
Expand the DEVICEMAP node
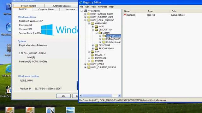point(93,45)
